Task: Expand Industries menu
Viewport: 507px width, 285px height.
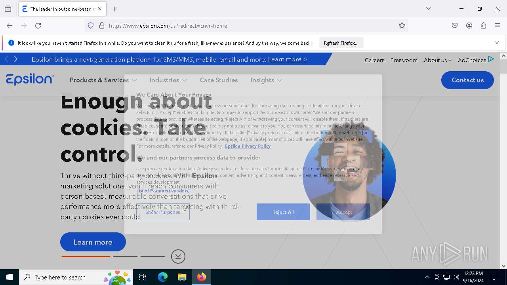Action: point(168,80)
